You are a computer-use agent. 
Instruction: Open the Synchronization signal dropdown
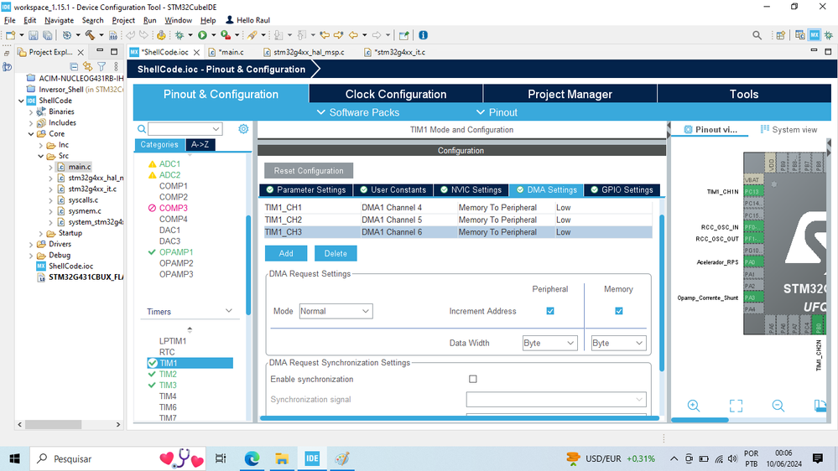click(556, 400)
